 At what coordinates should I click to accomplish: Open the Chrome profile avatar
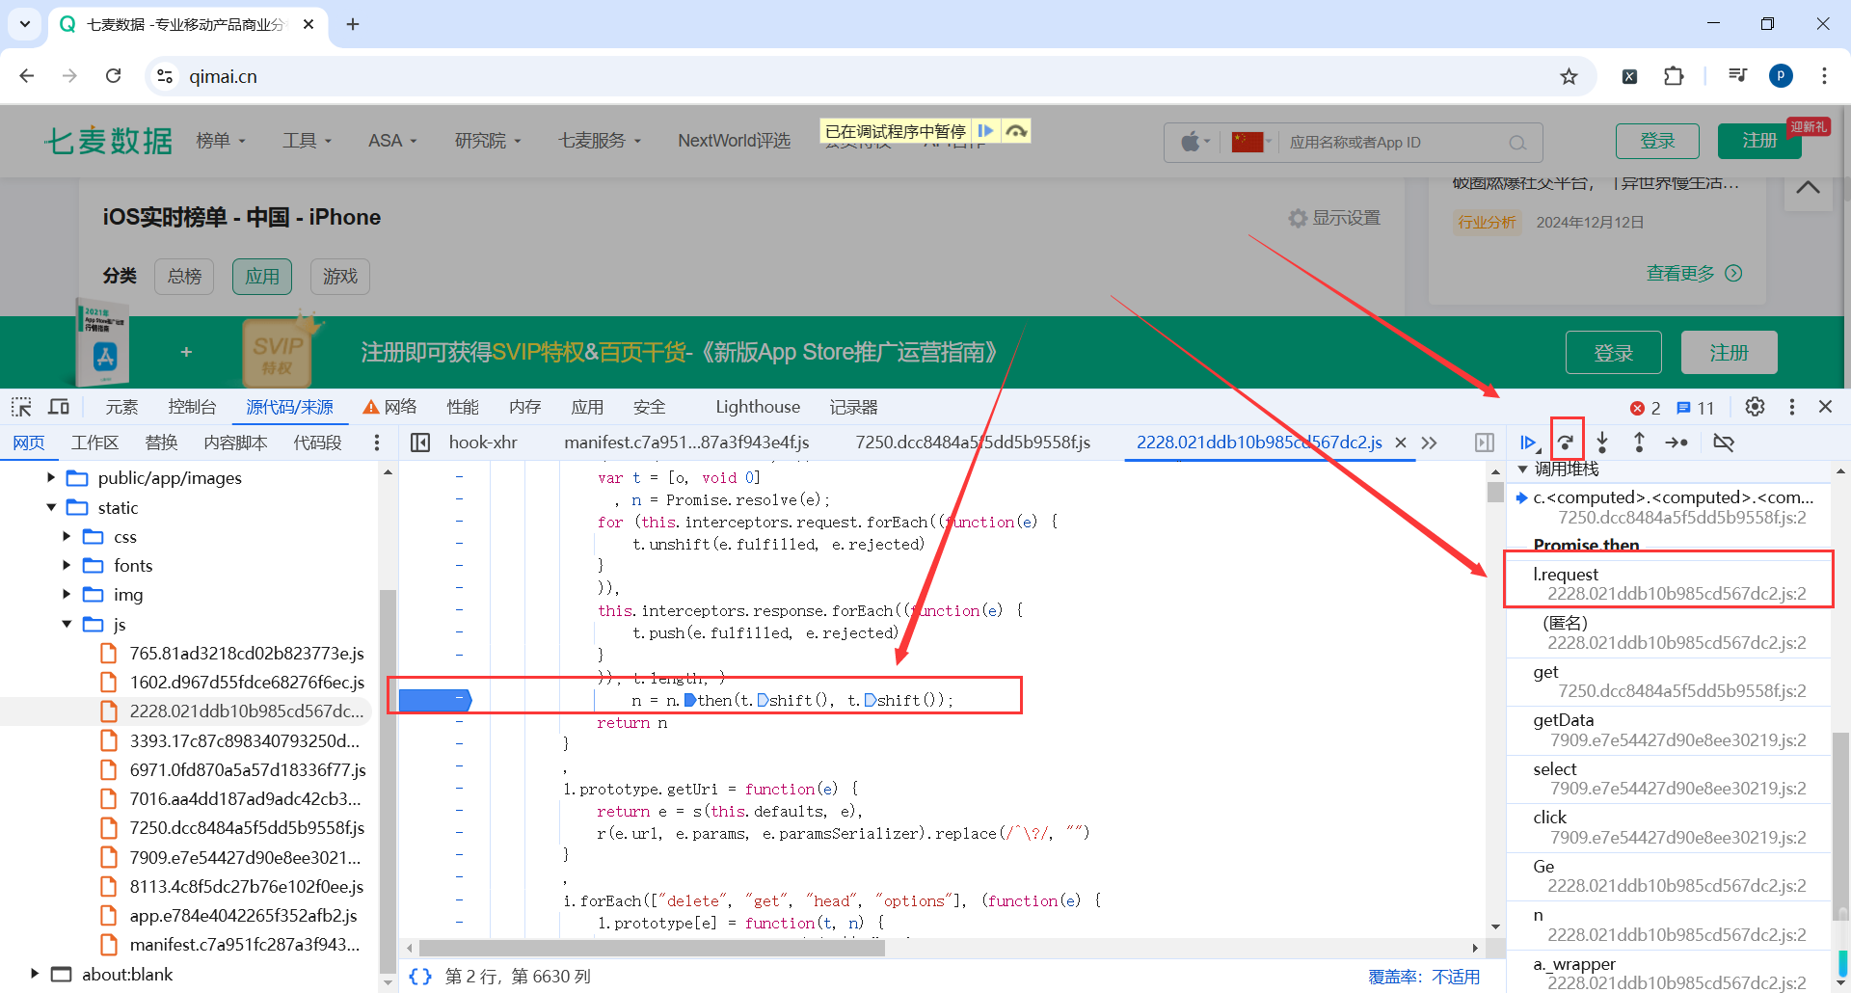point(1781,76)
